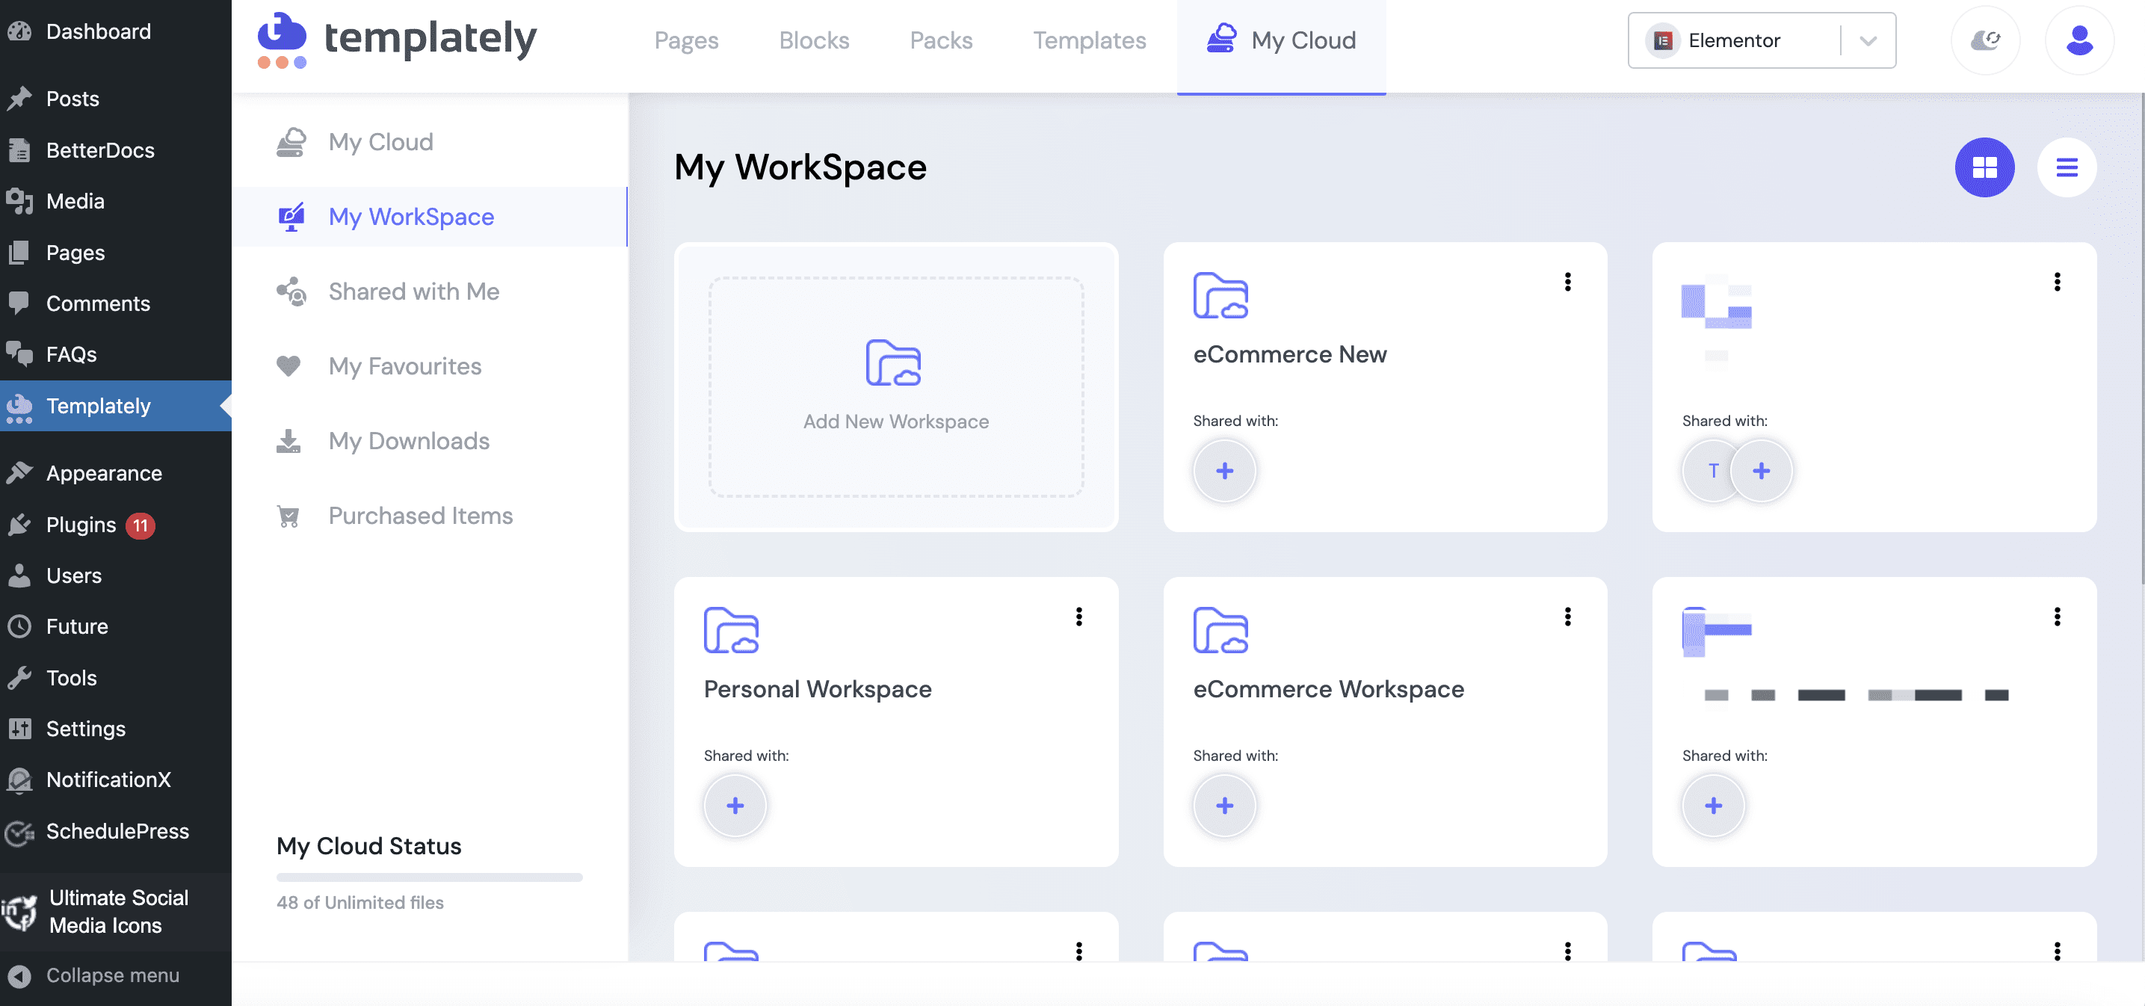This screenshot has height=1006, width=2145.
Task: Switch to grid view layout
Action: [x=1984, y=167]
